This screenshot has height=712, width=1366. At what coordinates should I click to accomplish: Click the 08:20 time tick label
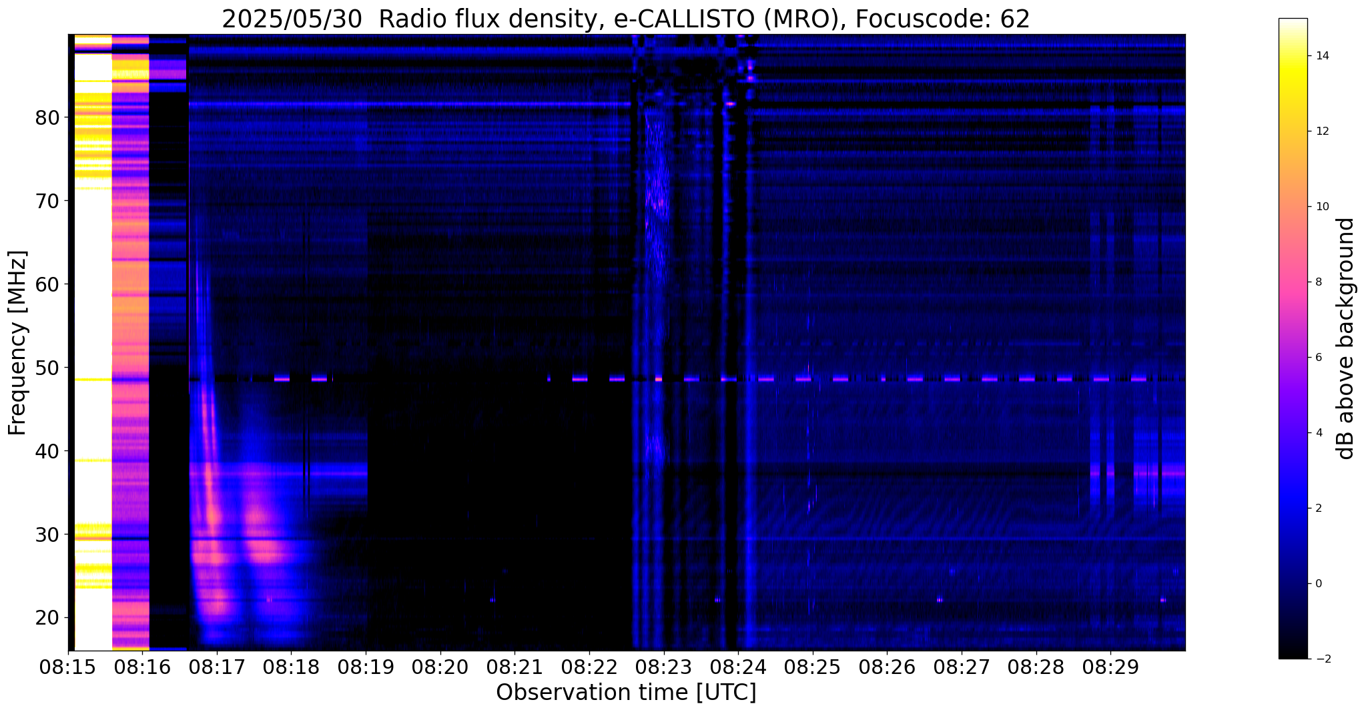pyautogui.click(x=440, y=667)
